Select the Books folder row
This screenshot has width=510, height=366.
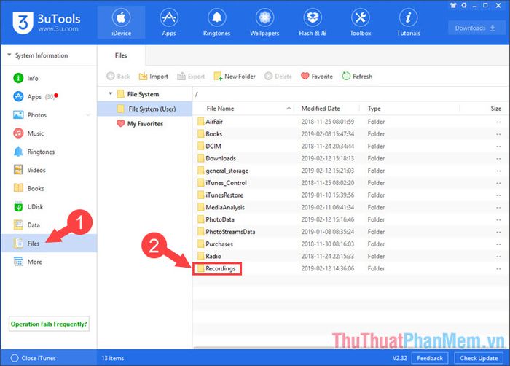click(350, 134)
